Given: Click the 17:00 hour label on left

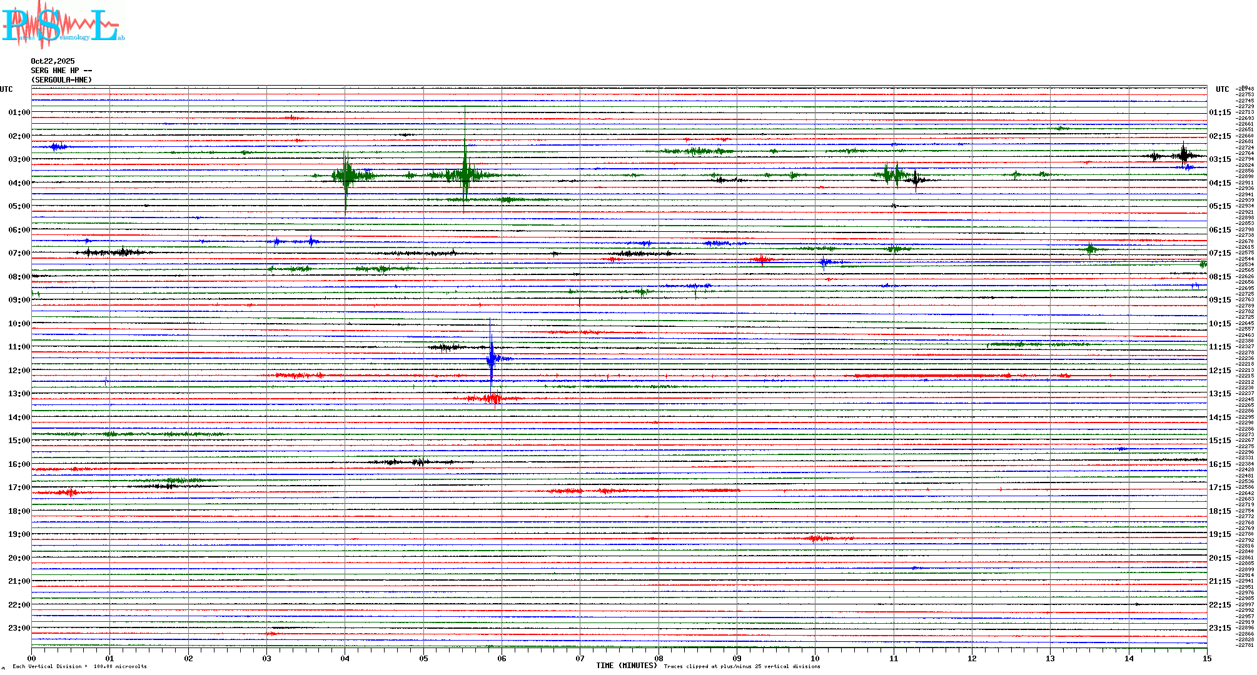Looking at the screenshot, I should (x=19, y=487).
